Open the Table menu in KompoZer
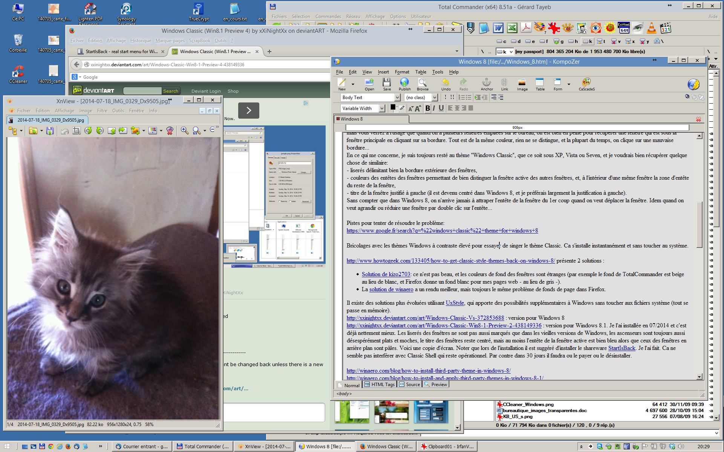The height and width of the screenshot is (452, 724). pyautogui.click(x=421, y=72)
